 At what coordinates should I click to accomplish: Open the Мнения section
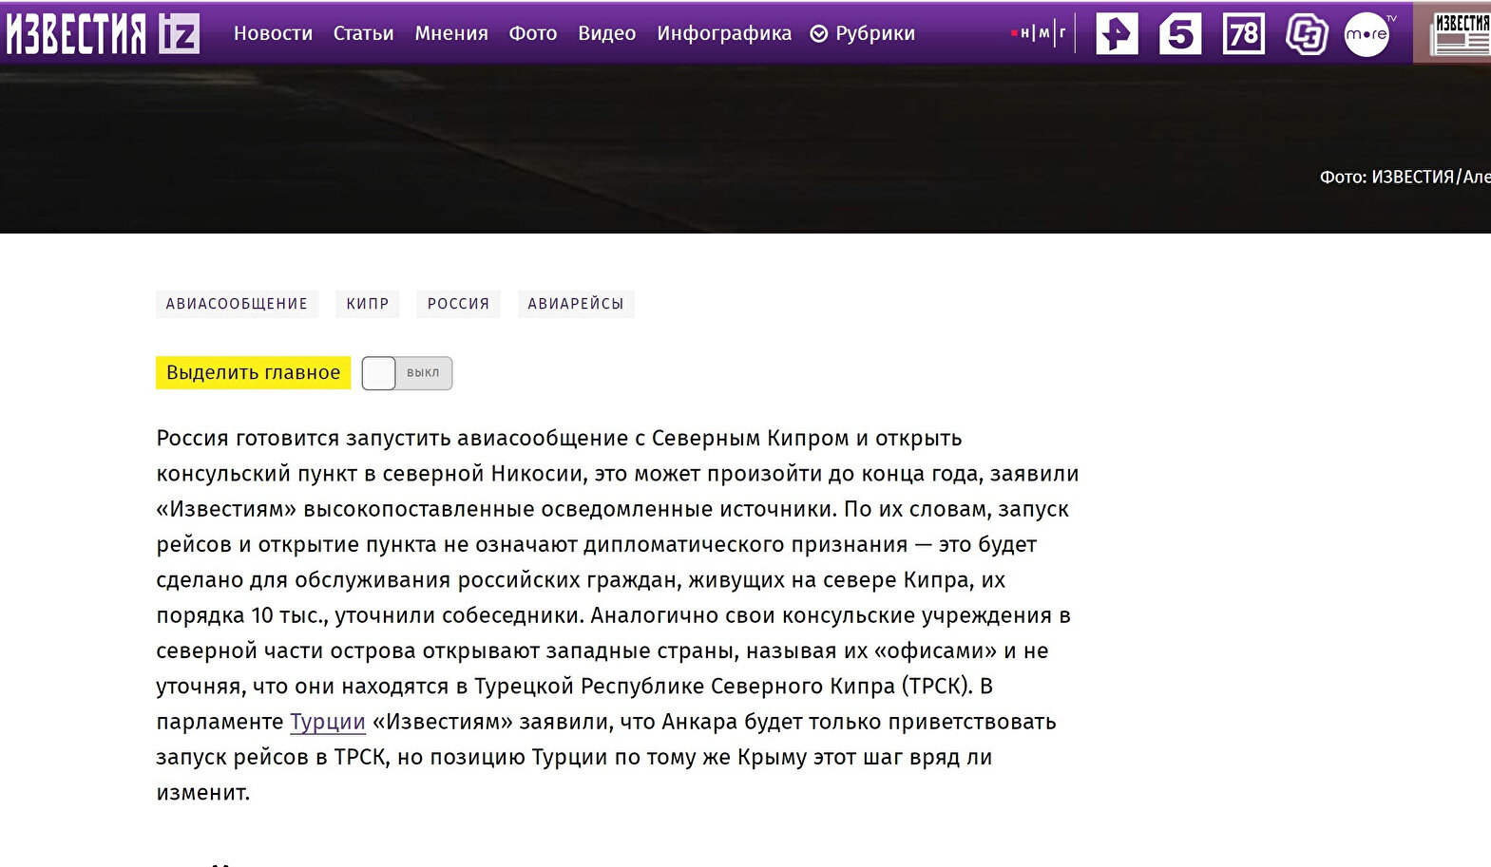(x=451, y=33)
